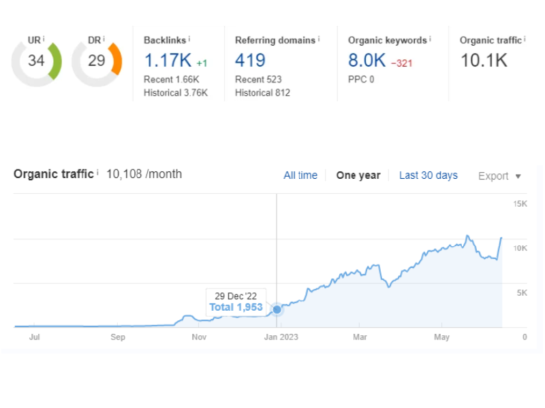
Task: Click the Referring domains info icon
Action: click(318, 39)
